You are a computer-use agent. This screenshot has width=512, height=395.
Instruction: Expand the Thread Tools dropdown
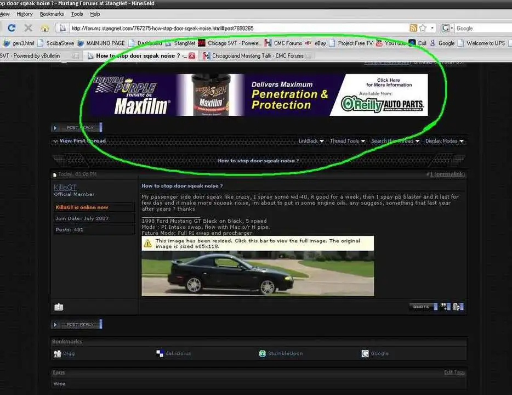(x=348, y=141)
